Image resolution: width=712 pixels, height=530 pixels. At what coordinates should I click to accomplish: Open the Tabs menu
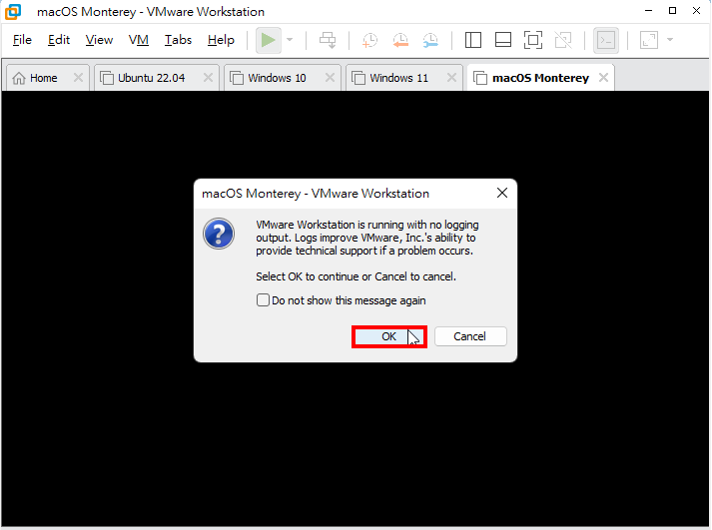click(178, 40)
